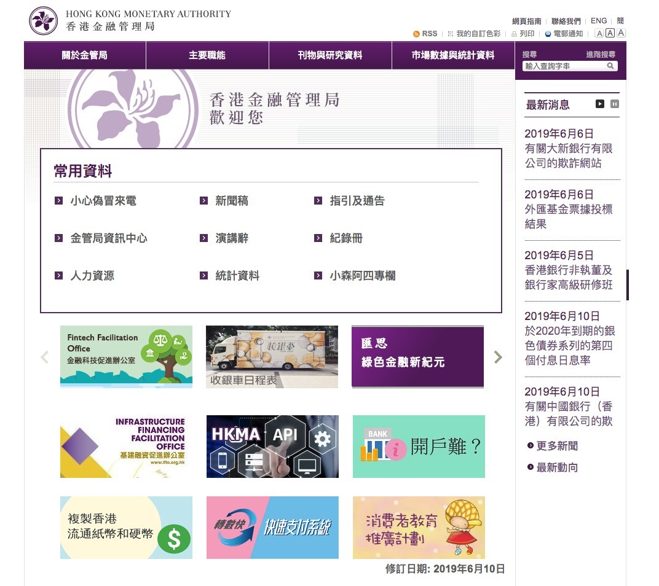
Task: Go back a banner with the left arrow
Action: coord(44,357)
